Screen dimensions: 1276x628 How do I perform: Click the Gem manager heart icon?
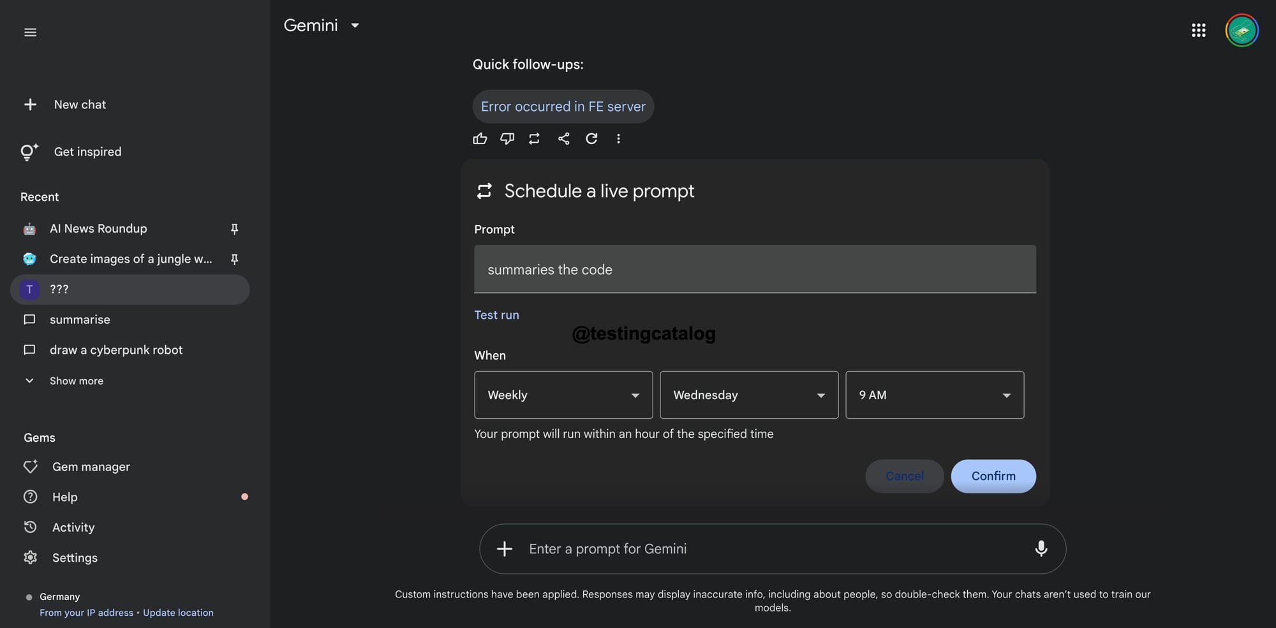pos(30,467)
